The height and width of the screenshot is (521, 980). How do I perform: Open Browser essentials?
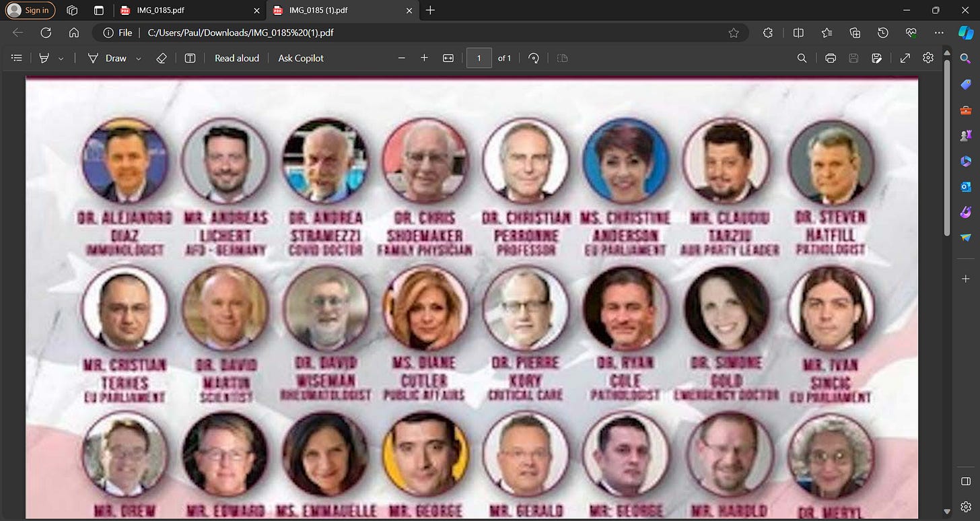pos(911,32)
